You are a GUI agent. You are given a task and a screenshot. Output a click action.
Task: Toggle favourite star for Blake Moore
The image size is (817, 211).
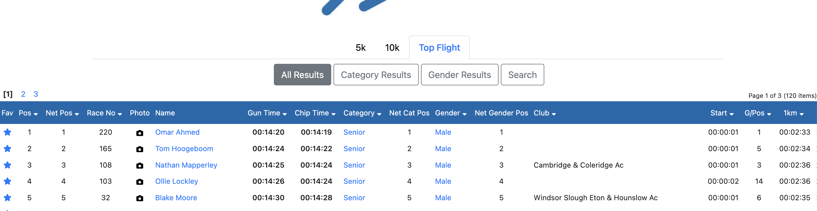point(8,198)
